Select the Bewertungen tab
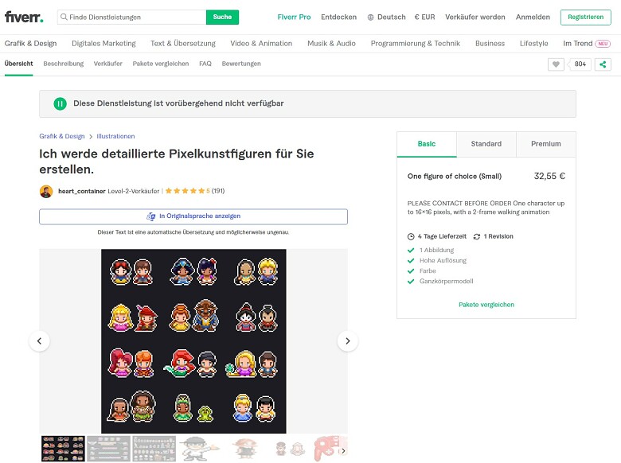This screenshot has width=621, height=463. coord(241,64)
